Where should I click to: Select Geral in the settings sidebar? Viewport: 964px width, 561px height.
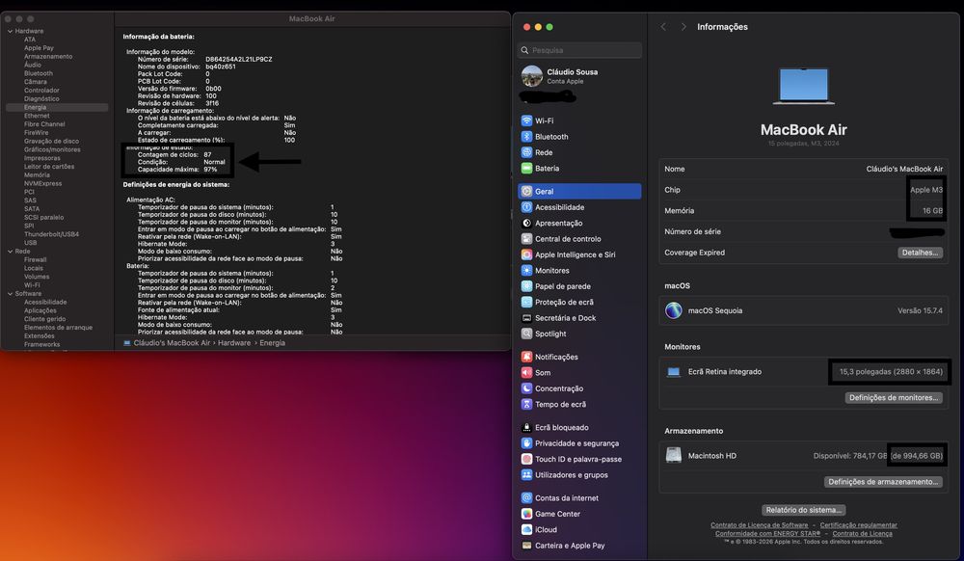[x=579, y=191]
